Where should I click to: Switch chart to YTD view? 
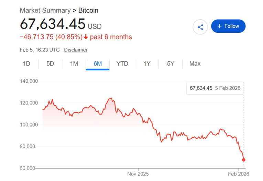122,64
